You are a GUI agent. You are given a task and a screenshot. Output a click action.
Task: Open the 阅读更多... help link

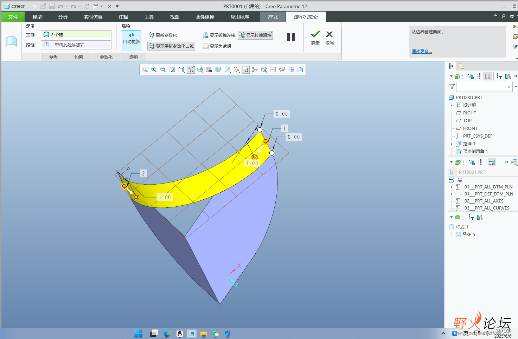tap(422, 52)
